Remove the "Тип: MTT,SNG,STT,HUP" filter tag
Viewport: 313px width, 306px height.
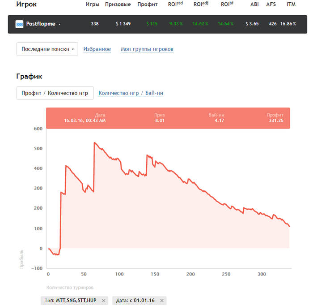(x=104, y=301)
